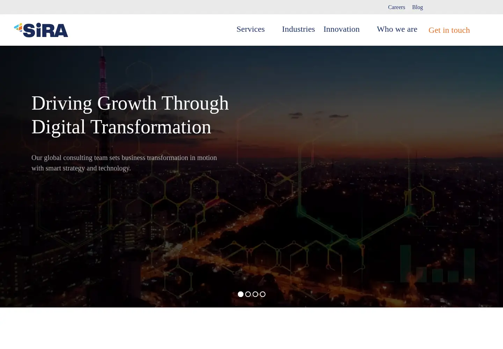
Task: Click the 'Our global consulting team' paragraph
Action: tap(124, 163)
